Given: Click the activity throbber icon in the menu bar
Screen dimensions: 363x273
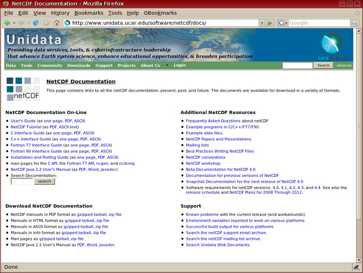Looking at the screenshot, I should point(358,13).
